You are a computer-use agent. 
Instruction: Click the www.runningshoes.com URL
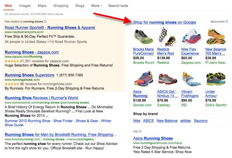pyautogui.click(x=22, y=80)
